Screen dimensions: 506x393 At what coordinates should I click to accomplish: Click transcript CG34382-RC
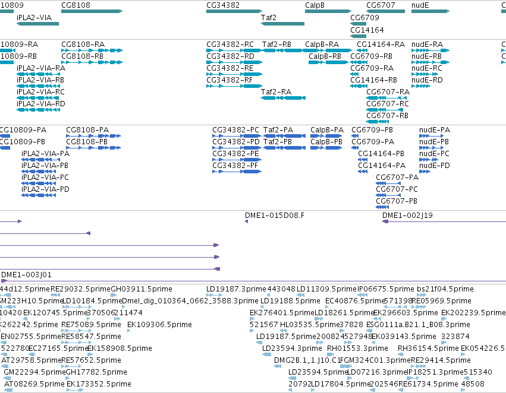point(230,44)
